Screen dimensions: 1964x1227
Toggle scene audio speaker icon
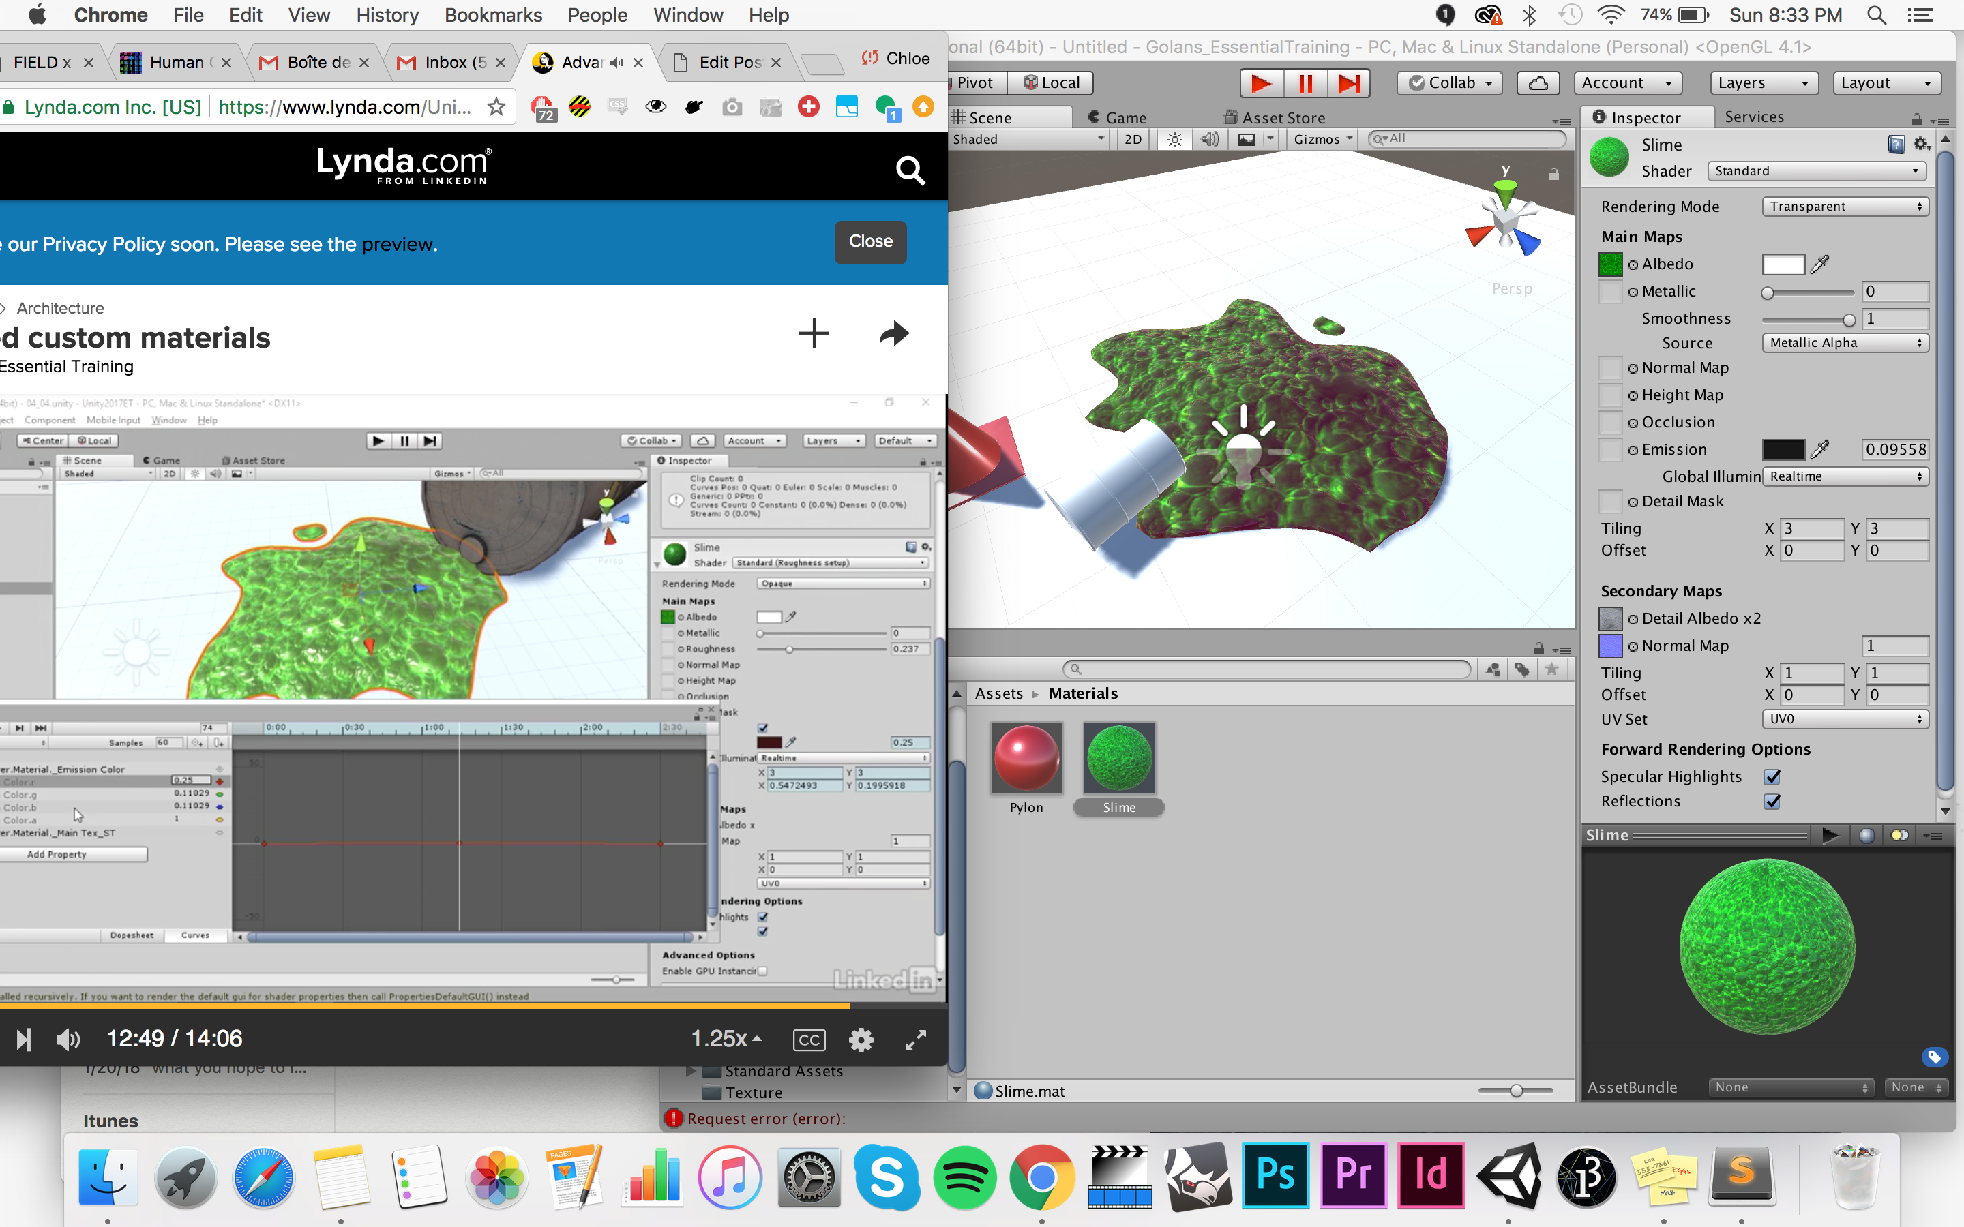coord(1209,140)
